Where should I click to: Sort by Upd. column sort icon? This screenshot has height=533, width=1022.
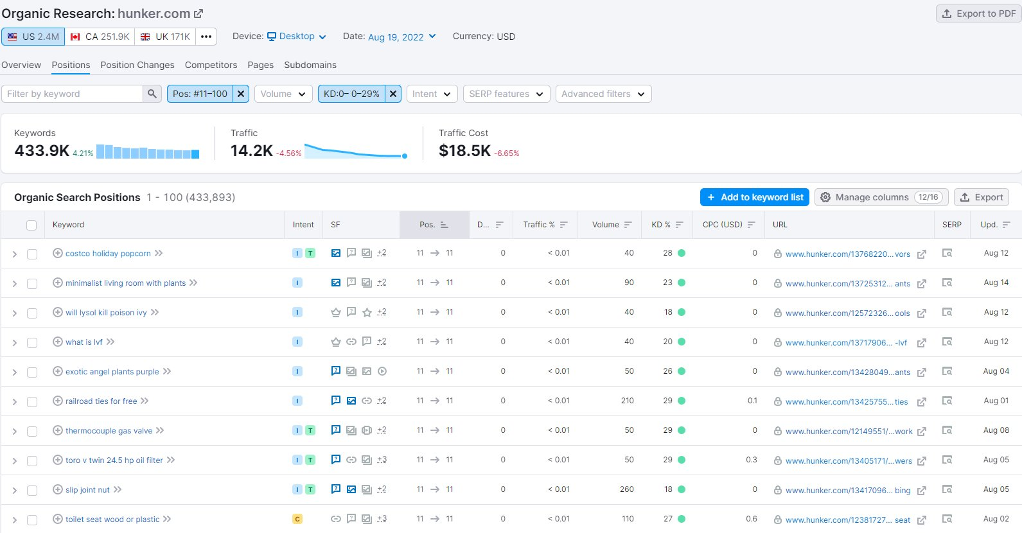1007,225
